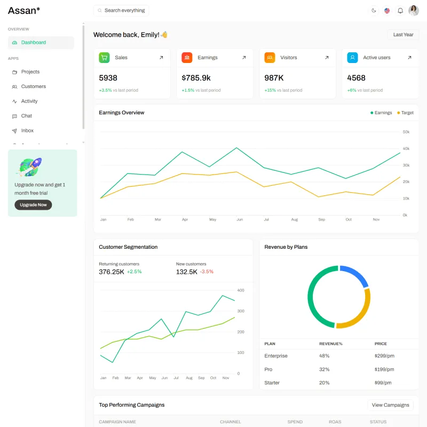Open the US flag language selector

(386, 11)
